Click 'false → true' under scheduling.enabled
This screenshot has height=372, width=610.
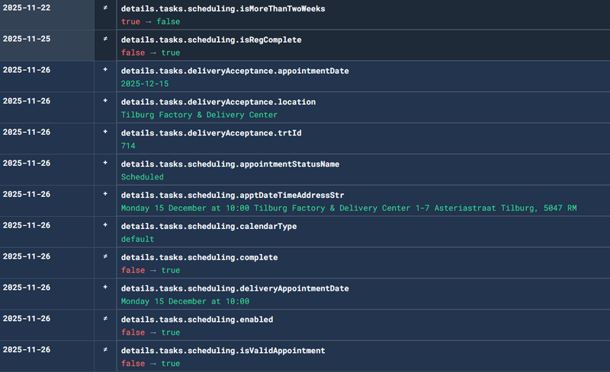coord(150,332)
